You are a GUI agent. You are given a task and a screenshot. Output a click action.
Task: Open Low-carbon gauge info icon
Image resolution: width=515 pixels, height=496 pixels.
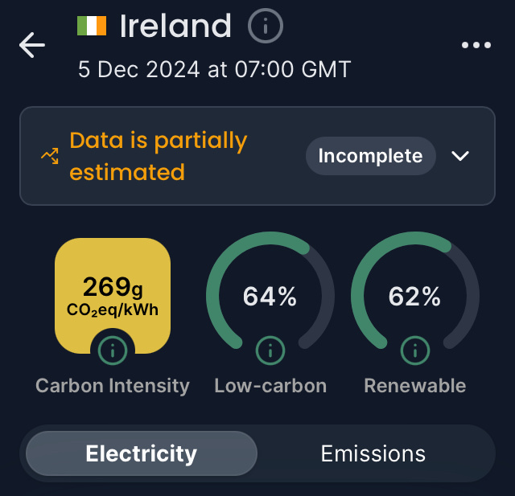click(270, 350)
